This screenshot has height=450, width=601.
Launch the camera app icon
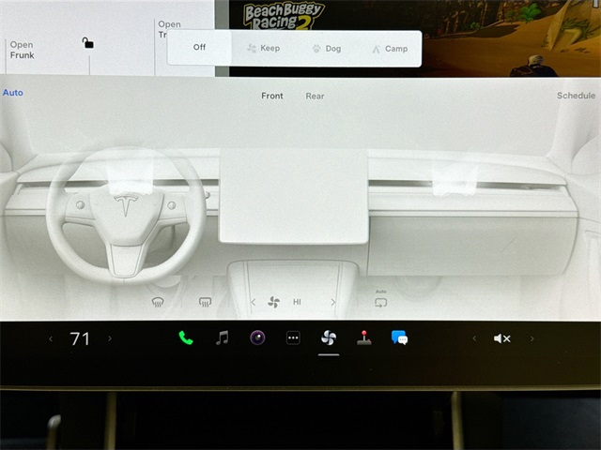[257, 337]
